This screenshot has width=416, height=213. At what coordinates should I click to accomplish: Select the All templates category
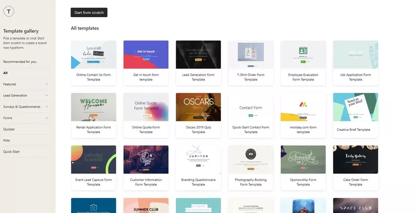click(x=6, y=73)
